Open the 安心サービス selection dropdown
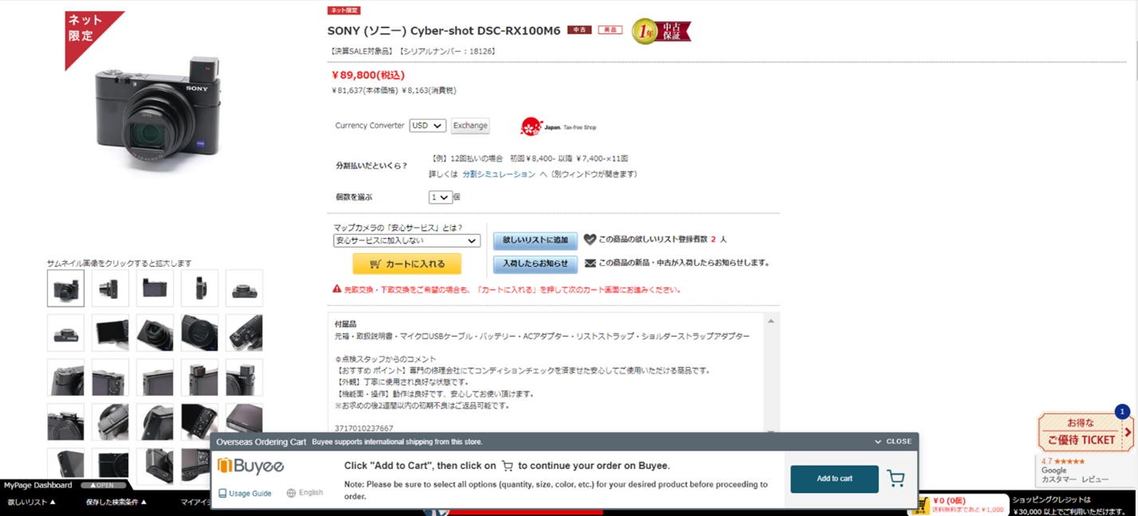 point(406,240)
